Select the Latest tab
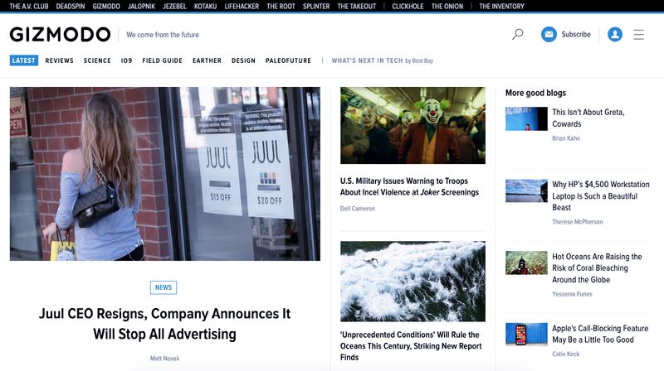Screen dimensions: 664x371 [x=24, y=60]
